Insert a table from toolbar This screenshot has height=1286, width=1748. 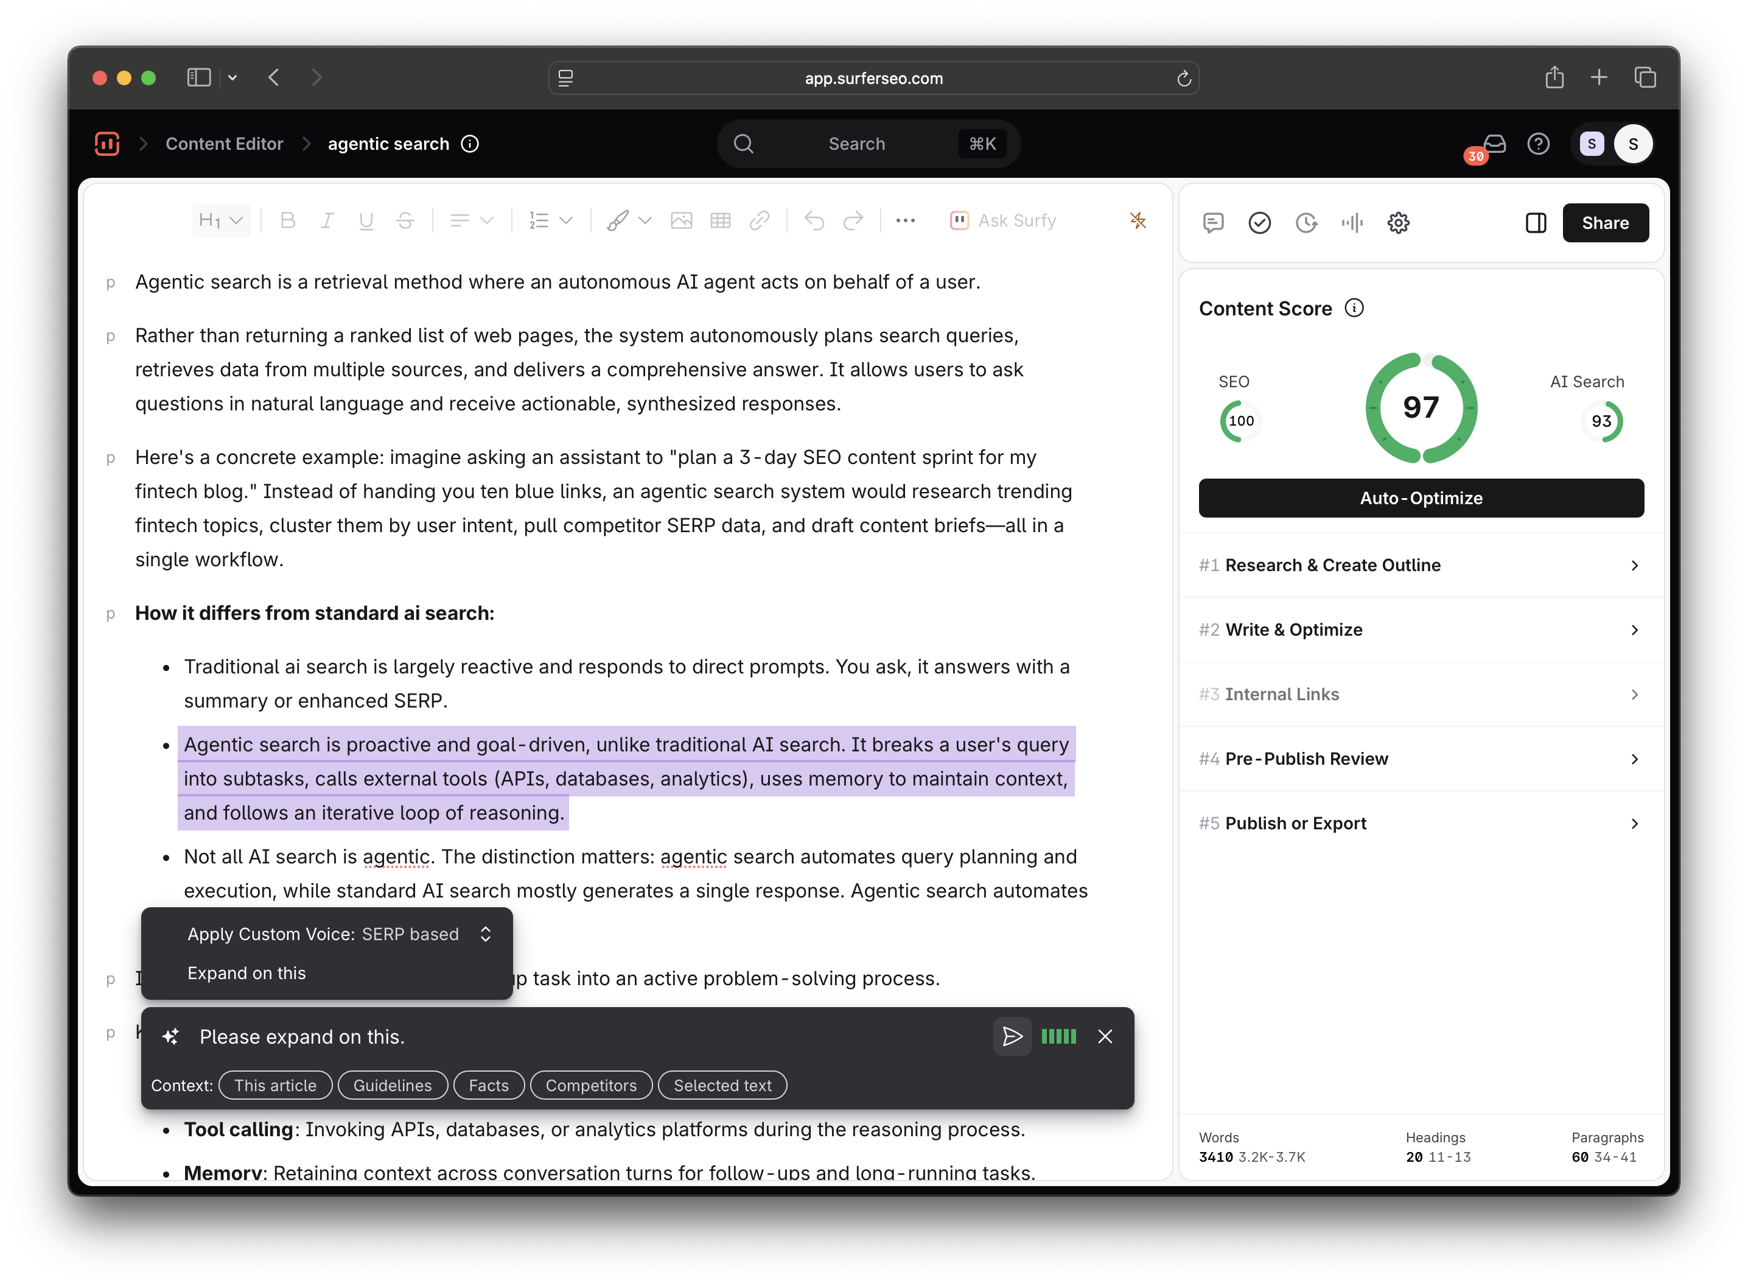[721, 220]
